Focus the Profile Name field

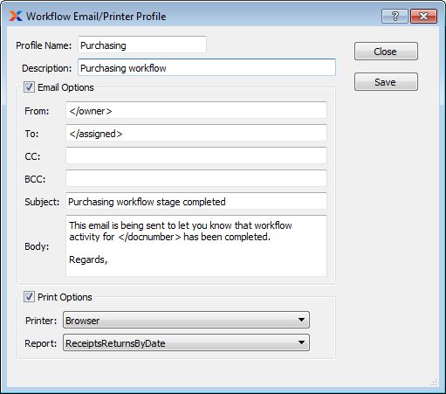coord(142,45)
